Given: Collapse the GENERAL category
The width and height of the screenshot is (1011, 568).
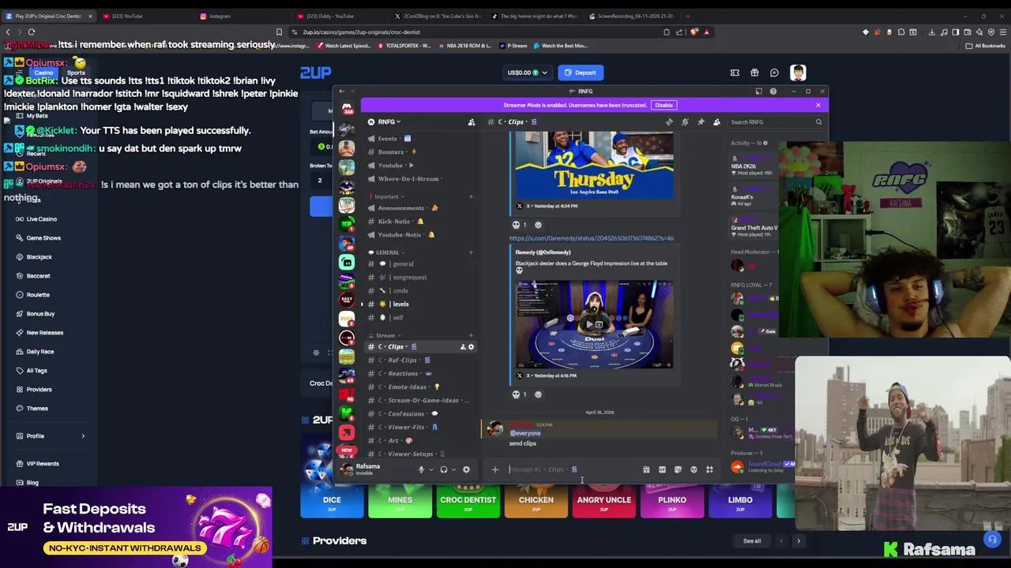Looking at the screenshot, I should pos(387,252).
